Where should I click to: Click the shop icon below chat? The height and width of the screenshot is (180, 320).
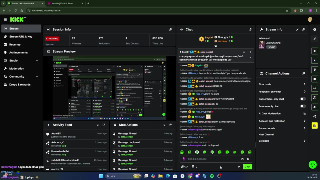(193, 167)
